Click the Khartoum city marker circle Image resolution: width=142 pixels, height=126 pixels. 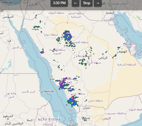[8, 119]
